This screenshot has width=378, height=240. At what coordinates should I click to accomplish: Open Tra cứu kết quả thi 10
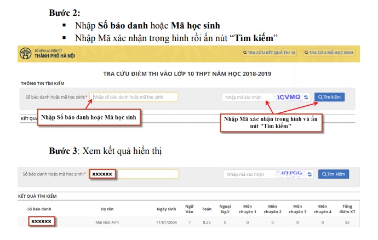click(271, 53)
